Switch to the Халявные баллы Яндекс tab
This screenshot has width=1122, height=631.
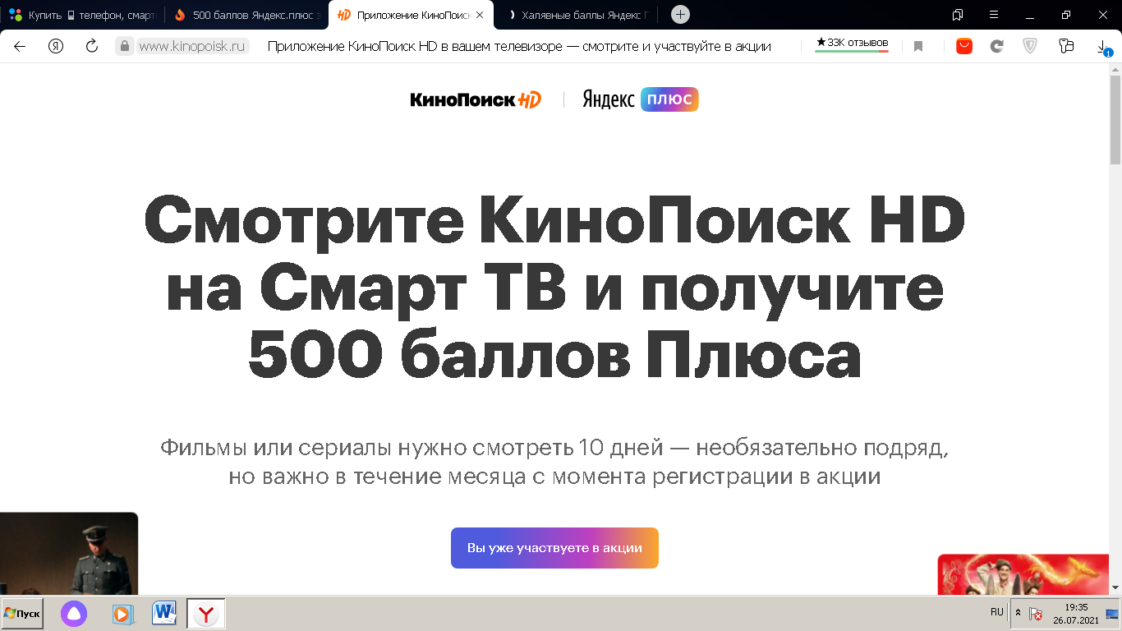(575, 15)
